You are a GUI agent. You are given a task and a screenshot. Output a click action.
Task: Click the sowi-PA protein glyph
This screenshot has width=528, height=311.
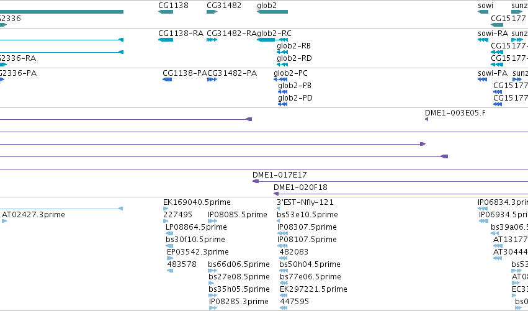pos(482,79)
